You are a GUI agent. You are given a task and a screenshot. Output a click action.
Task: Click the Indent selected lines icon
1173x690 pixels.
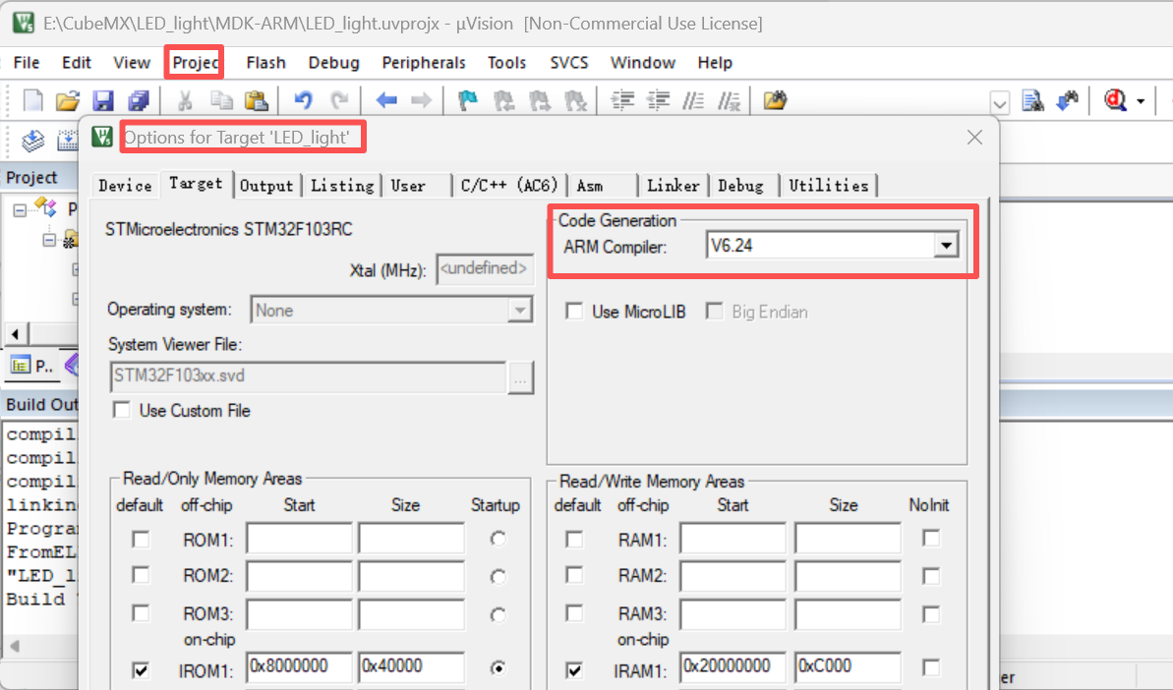coord(622,100)
